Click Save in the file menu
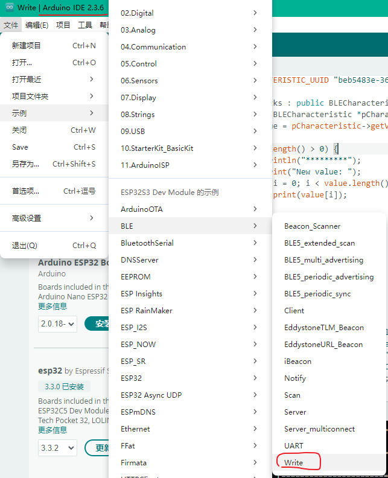 pos(54,147)
